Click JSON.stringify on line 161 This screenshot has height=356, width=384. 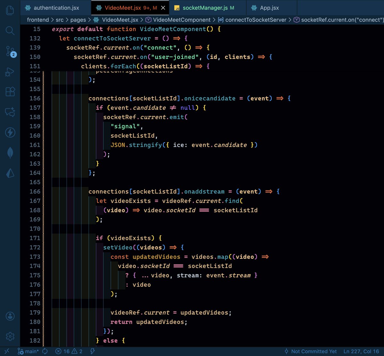pos(136,145)
